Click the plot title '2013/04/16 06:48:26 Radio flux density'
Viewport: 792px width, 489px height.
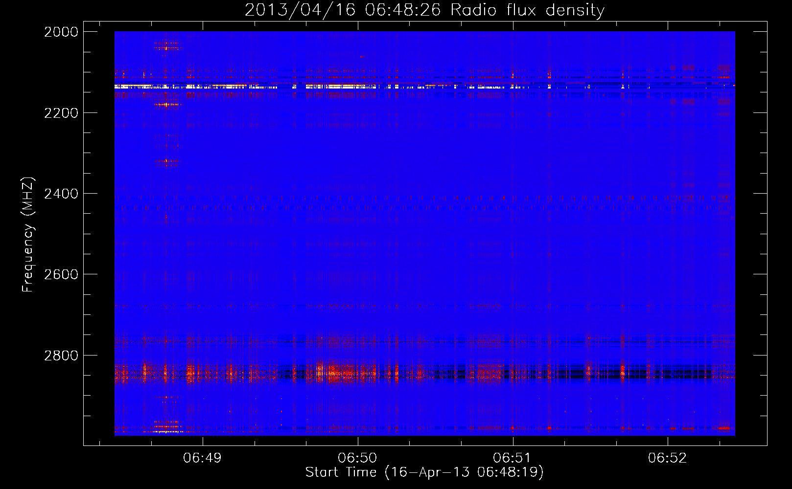coord(424,10)
